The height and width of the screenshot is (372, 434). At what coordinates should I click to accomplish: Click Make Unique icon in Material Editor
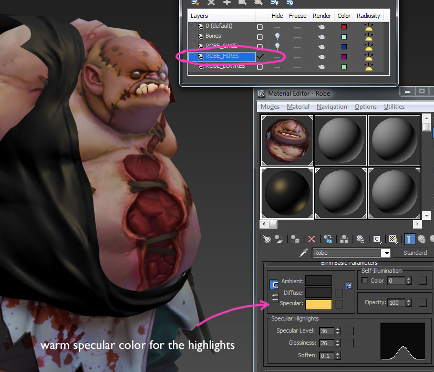coord(344,239)
